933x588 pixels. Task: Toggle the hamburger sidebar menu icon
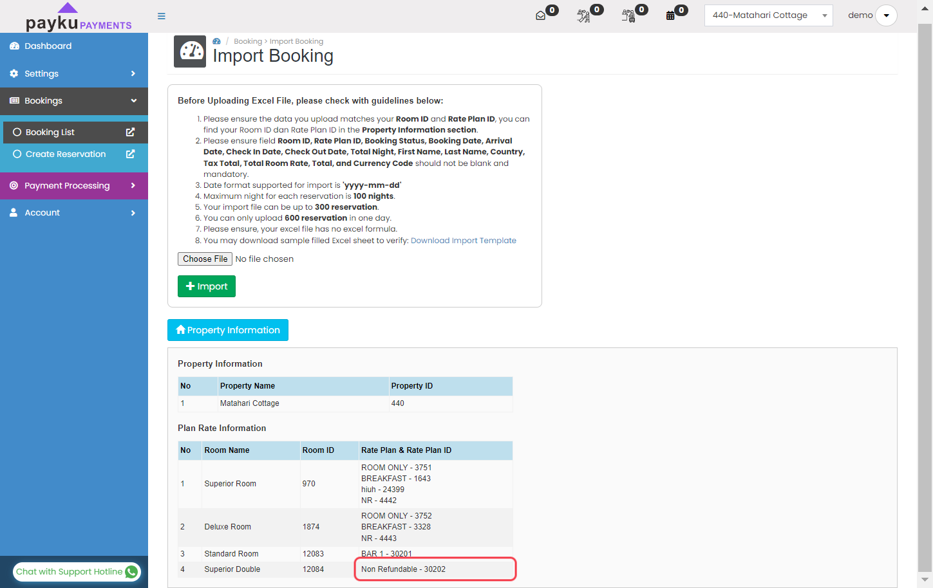click(162, 16)
